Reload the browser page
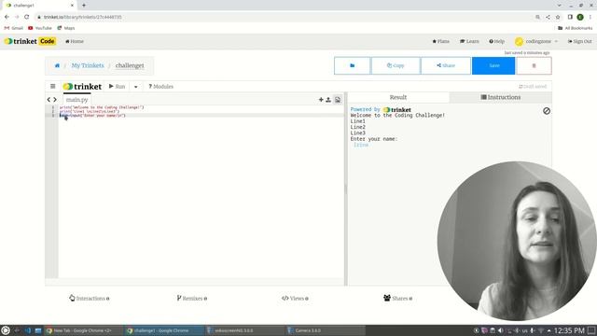The width and height of the screenshot is (597, 336). click(27, 17)
